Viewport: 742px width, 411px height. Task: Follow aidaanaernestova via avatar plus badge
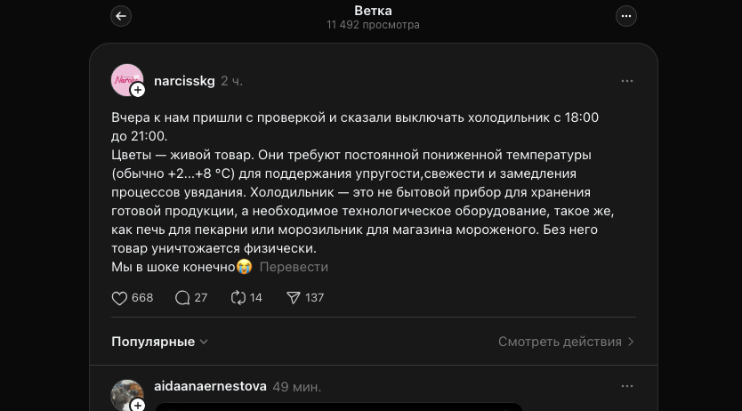pyautogui.click(x=138, y=405)
